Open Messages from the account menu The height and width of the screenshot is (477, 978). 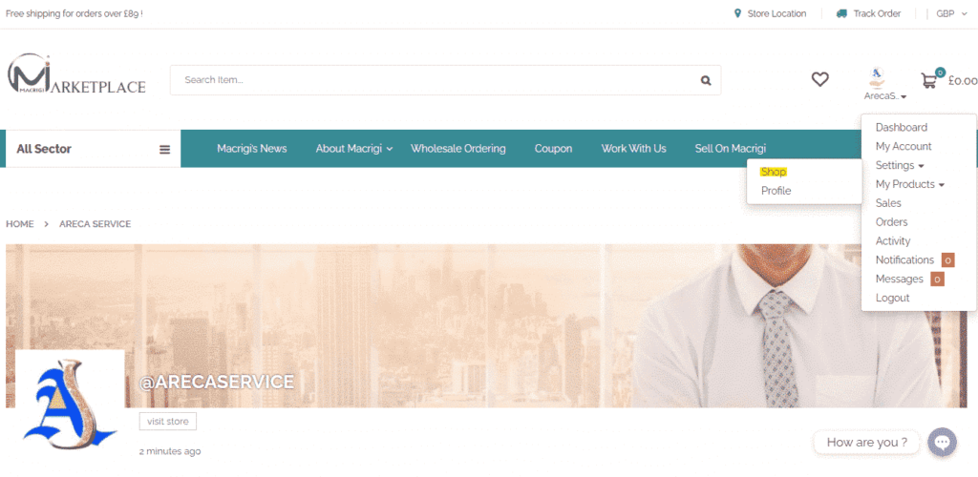[900, 279]
